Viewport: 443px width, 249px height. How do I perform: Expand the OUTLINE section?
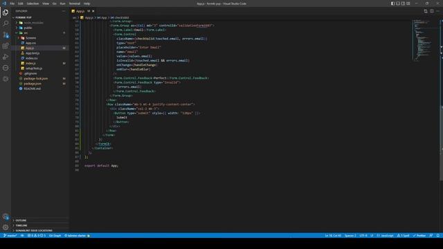pyautogui.click(x=39, y=220)
